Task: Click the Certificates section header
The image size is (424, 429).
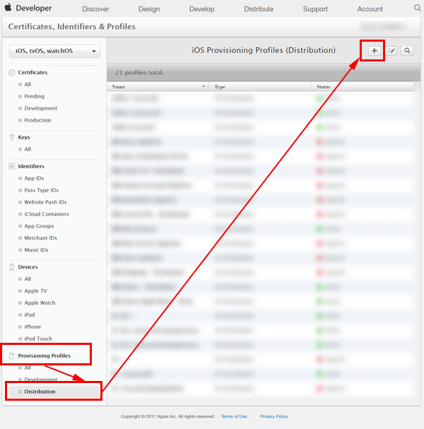Action: [33, 72]
